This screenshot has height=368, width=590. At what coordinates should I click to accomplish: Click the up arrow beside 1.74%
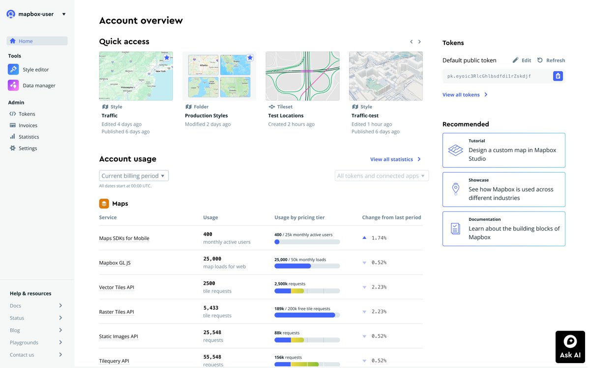click(364, 238)
